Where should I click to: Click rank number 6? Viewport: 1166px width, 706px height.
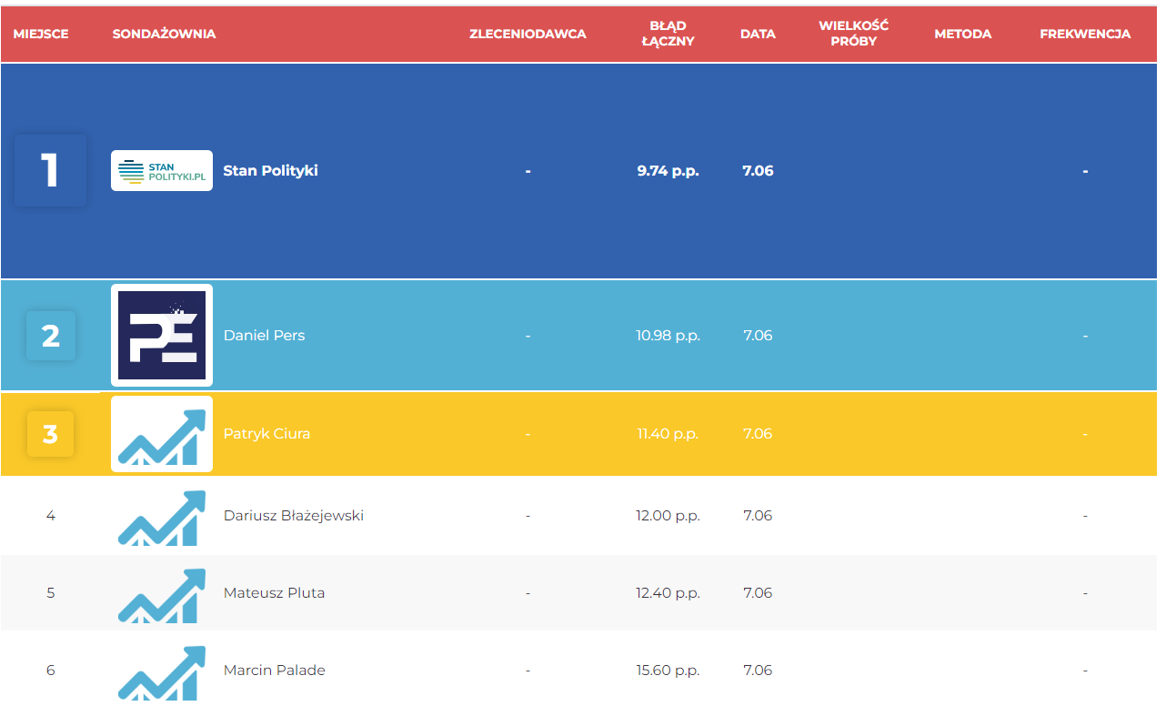(x=50, y=670)
